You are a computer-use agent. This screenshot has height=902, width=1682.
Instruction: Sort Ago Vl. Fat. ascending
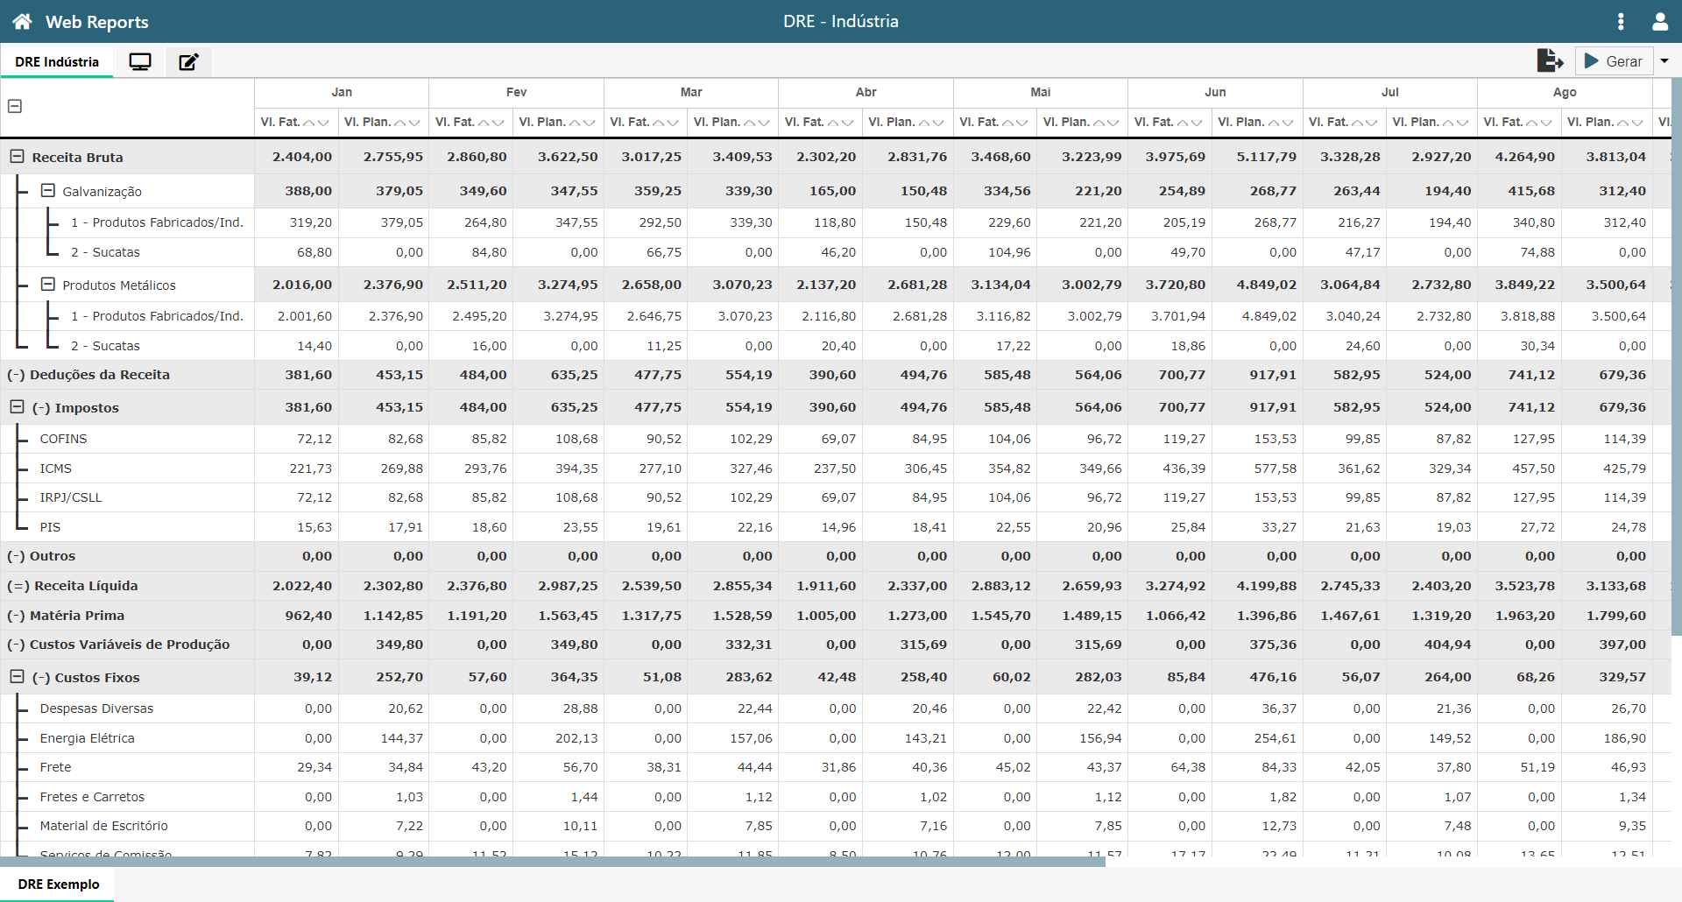click(1532, 123)
